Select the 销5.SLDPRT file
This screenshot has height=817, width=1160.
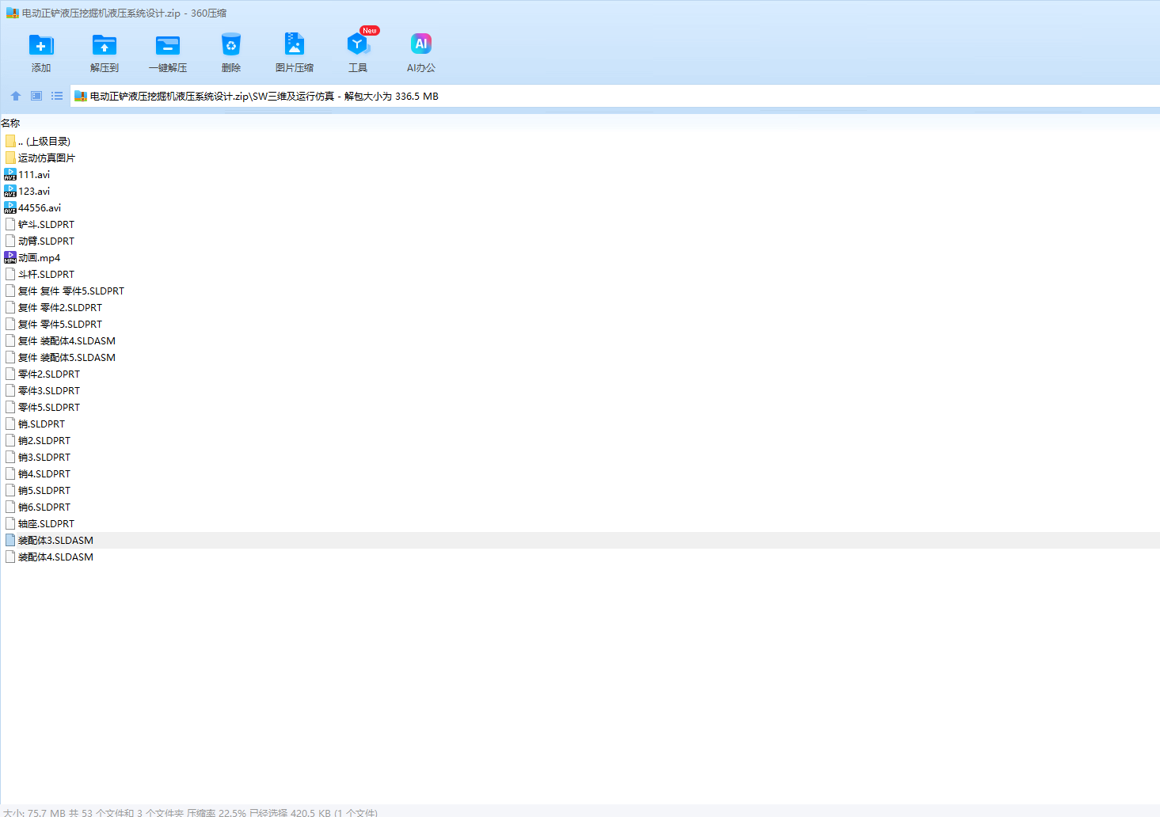click(x=580, y=490)
